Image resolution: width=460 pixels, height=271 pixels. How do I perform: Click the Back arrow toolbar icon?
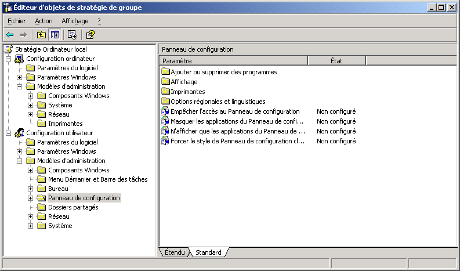pos(10,35)
